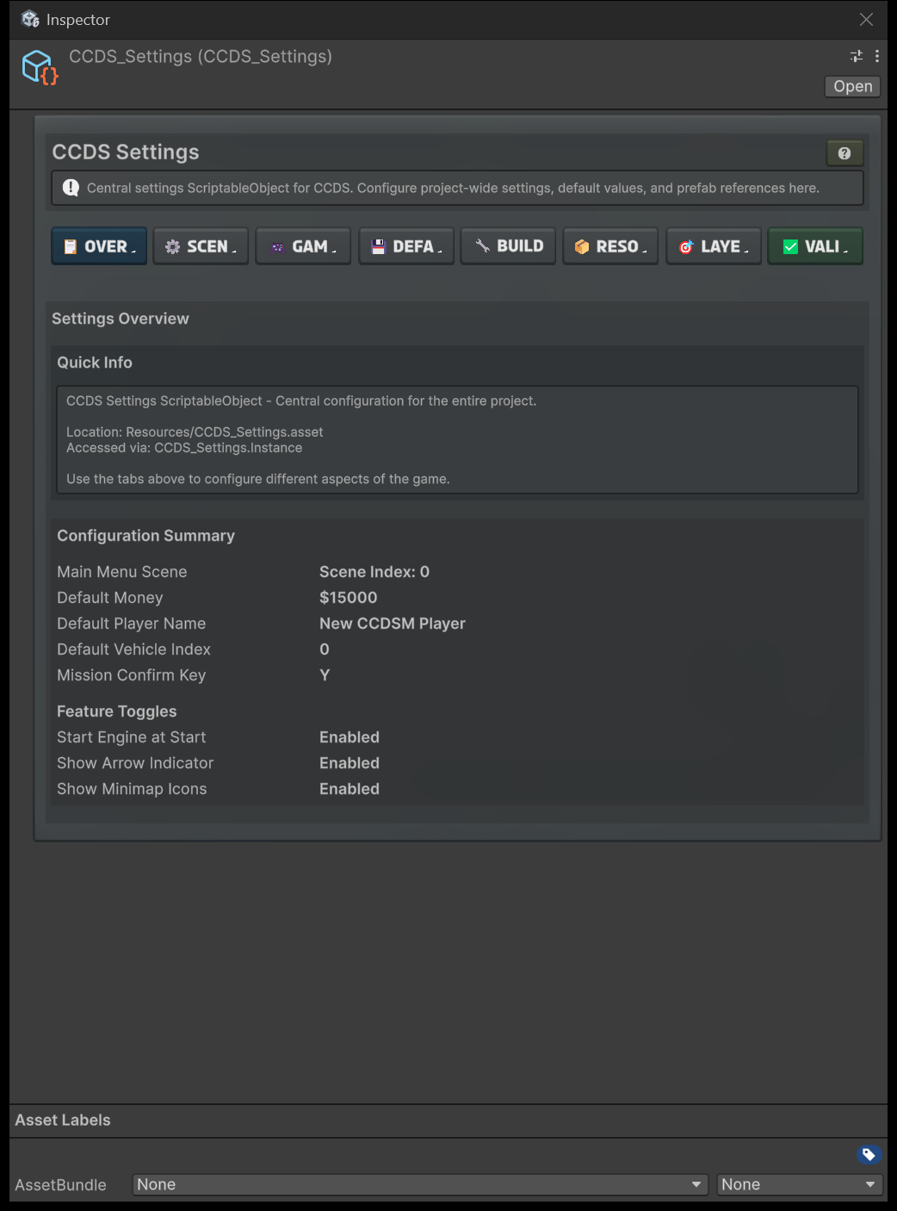This screenshot has height=1211, width=897.
Task: Close the Inspector window
Action: 866,19
